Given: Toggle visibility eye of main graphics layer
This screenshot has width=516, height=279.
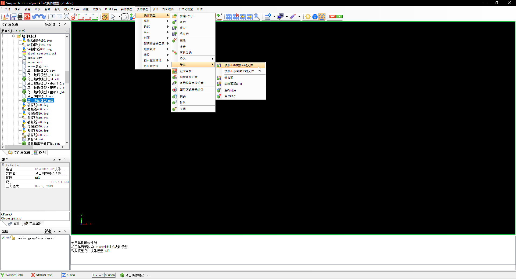Looking at the screenshot, I should [x=8, y=238].
